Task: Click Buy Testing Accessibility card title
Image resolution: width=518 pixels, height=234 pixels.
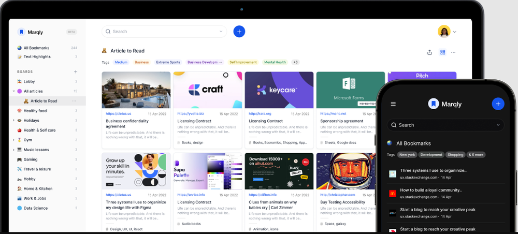Action: click(342, 202)
